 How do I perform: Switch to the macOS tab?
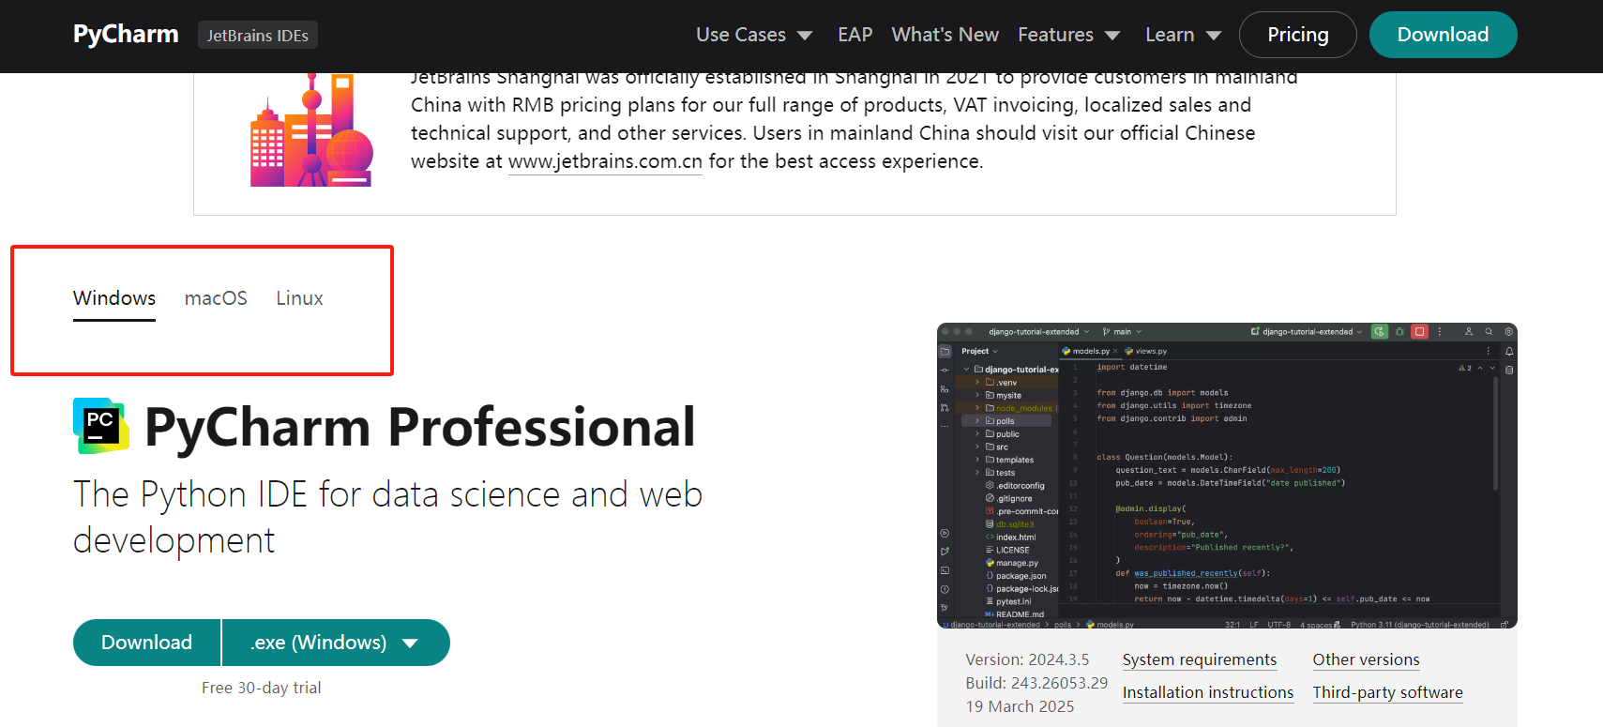[x=216, y=298]
